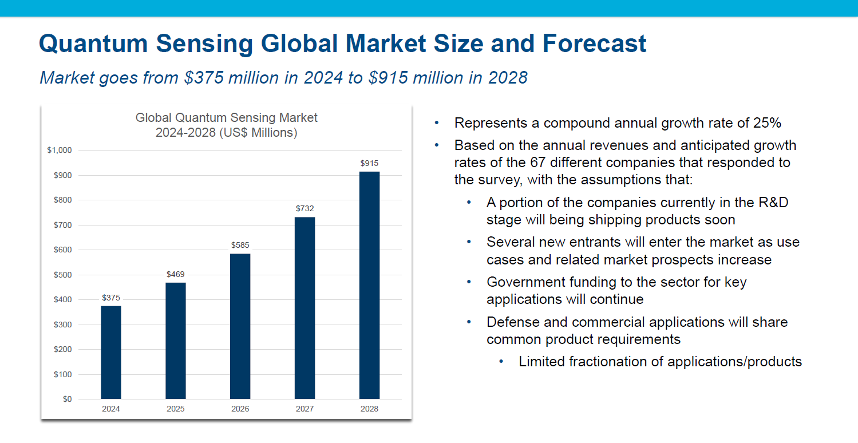This screenshot has height=443, width=858.
Task: Click the $1,000 y-axis label
Action: [x=59, y=151]
